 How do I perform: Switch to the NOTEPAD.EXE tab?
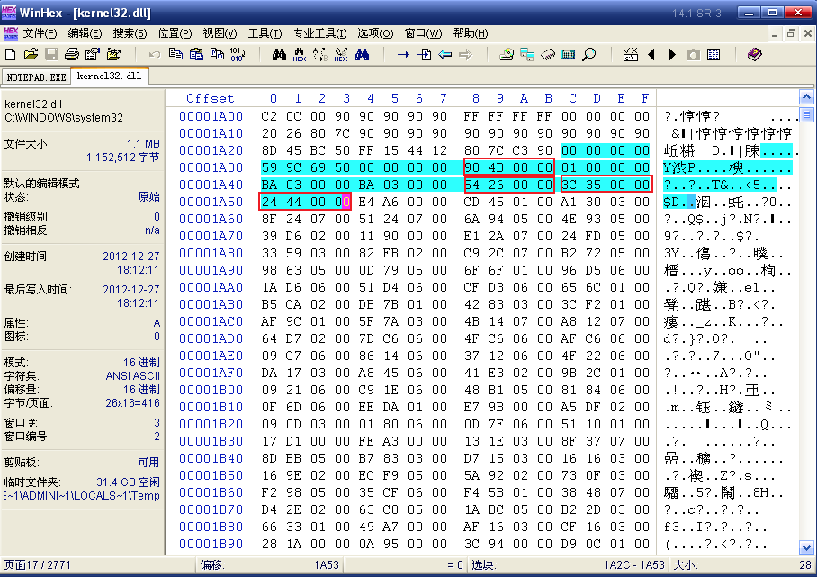(x=36, y=77)
